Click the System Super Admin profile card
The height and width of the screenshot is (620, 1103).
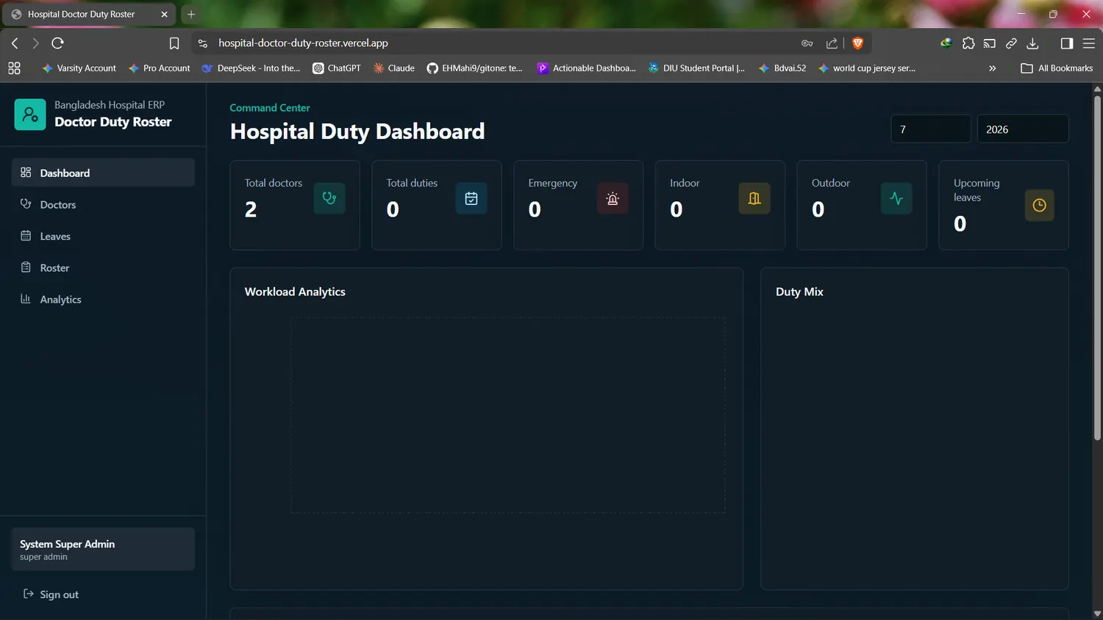pyautogui.click(x=103, y=549)
